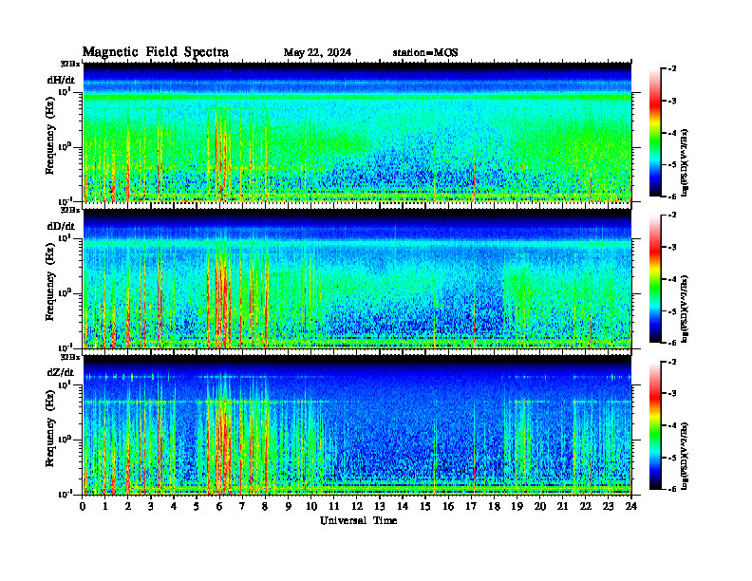The image size is (752, 581).
Task: Click the hour "18" tick on the time axis
Action: (494, 507)
